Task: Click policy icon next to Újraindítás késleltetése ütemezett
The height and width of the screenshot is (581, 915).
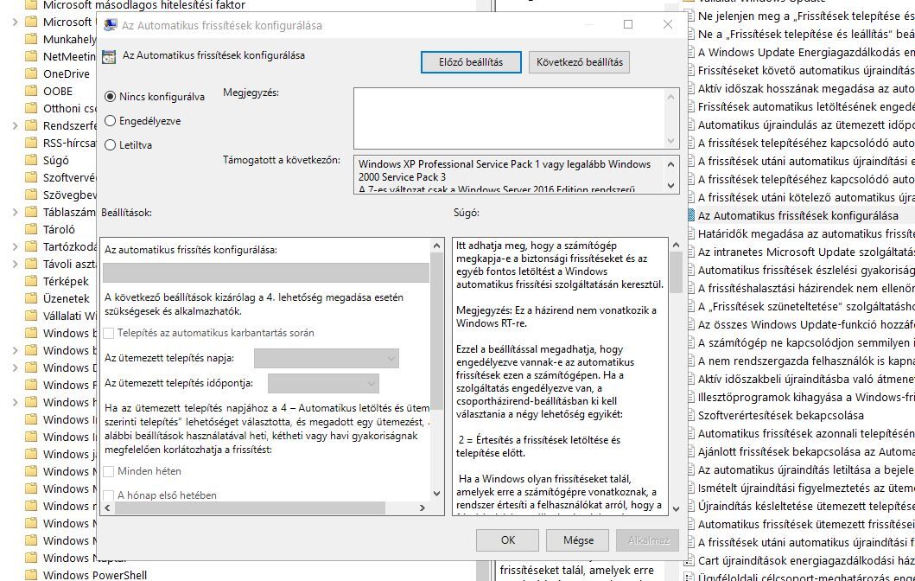Action: (689, 506)
